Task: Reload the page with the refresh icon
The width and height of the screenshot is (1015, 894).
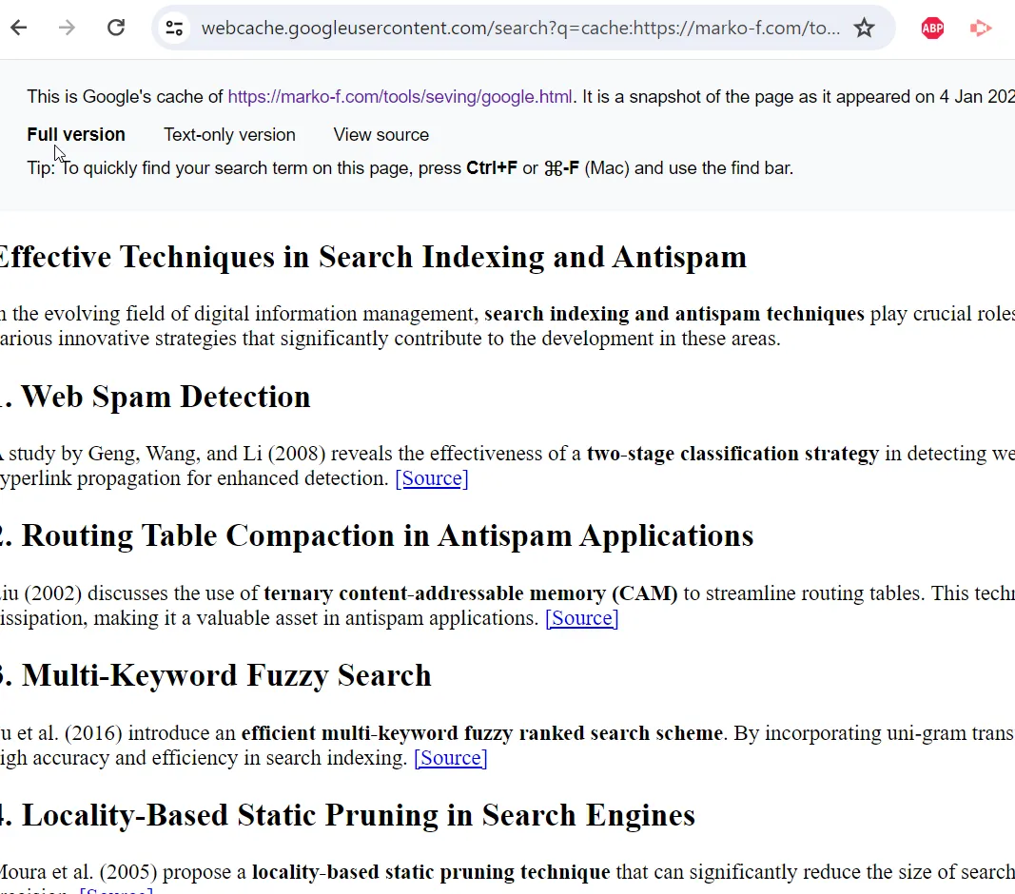Action: [116, 28]
